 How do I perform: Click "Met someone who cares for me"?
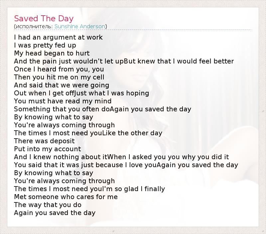(x=66, y=197)
